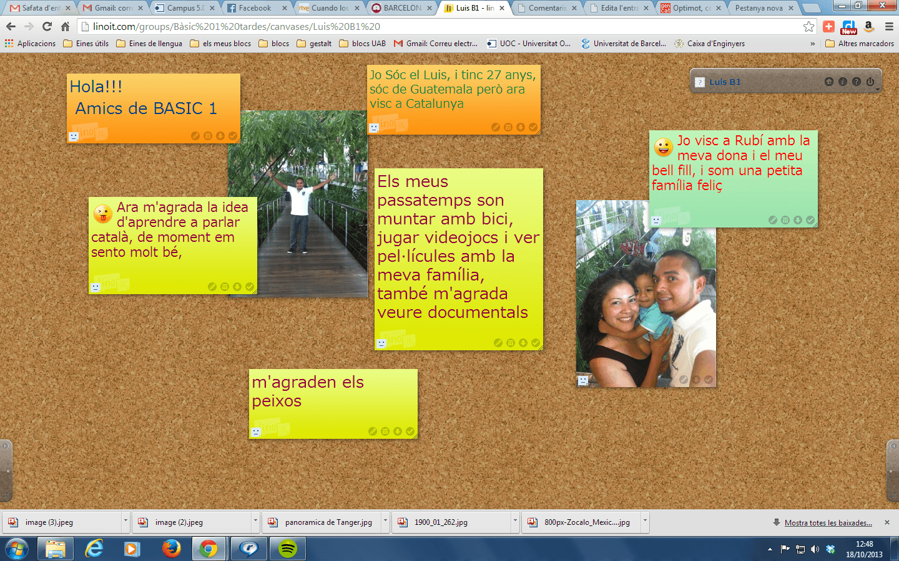Viewport: 899px width, 561px height.
Task: Click the home icon in Luis B1 panel
Action: click(x=829, y=82)
